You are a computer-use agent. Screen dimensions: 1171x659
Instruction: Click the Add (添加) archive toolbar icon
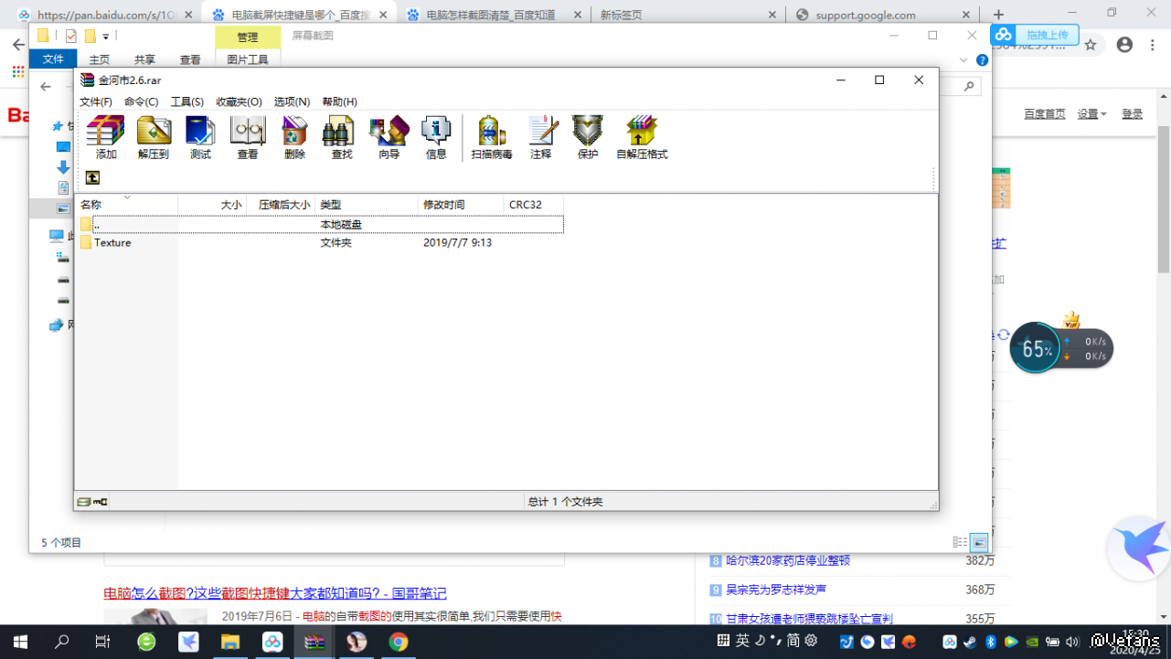pyautogui.click(x=106, y=137)
